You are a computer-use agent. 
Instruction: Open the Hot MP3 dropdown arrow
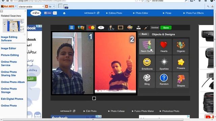[x=16, y=6]
